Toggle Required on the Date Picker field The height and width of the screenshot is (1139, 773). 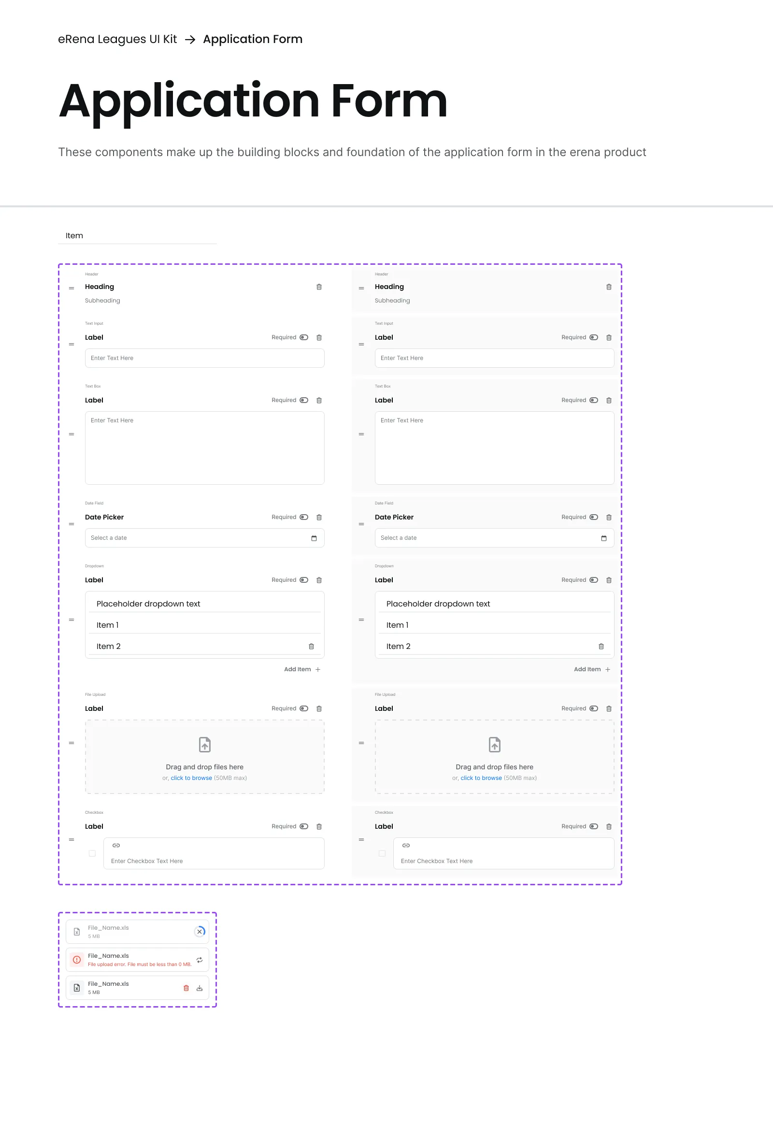coord(304,517)
